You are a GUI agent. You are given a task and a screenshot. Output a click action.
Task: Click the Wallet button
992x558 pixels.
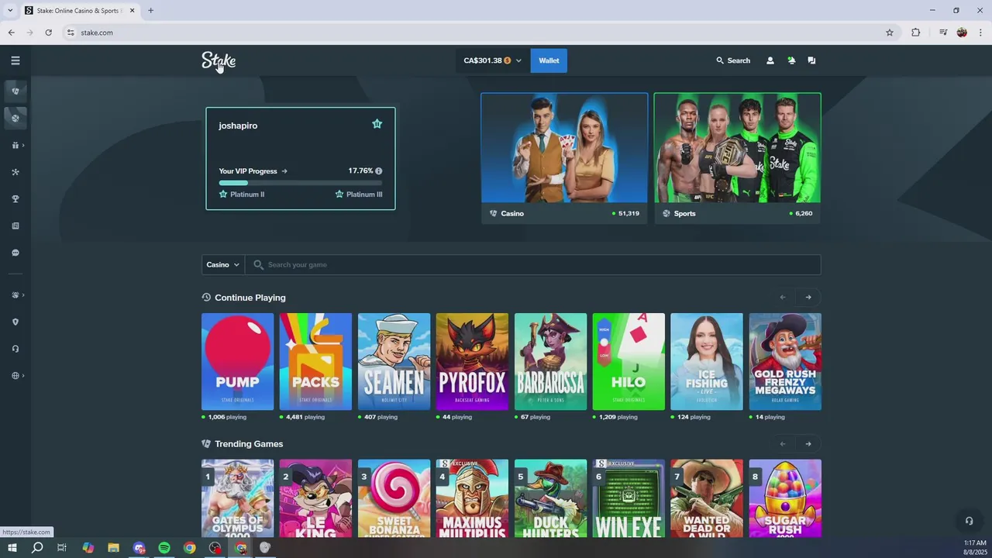[549, 60]
